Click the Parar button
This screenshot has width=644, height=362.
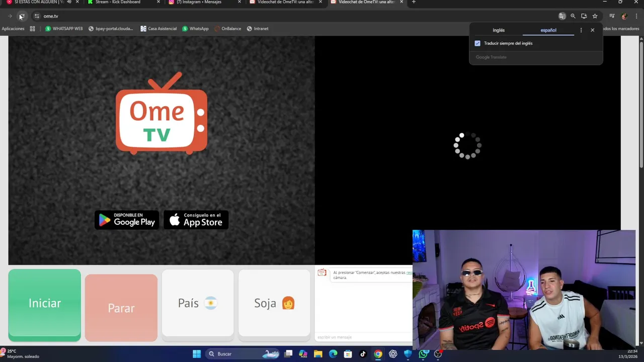coord(121,307)
